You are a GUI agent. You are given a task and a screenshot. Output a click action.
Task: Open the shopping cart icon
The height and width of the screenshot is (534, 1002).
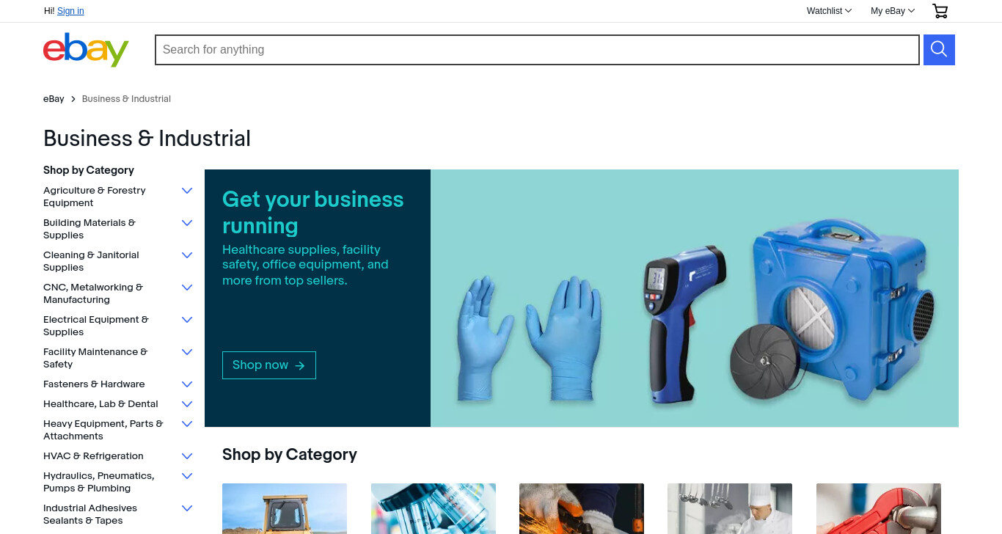[x=940, y=11]
